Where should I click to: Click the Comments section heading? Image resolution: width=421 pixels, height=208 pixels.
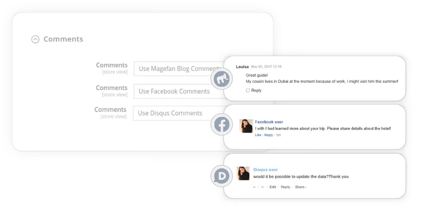pos(63,39)
